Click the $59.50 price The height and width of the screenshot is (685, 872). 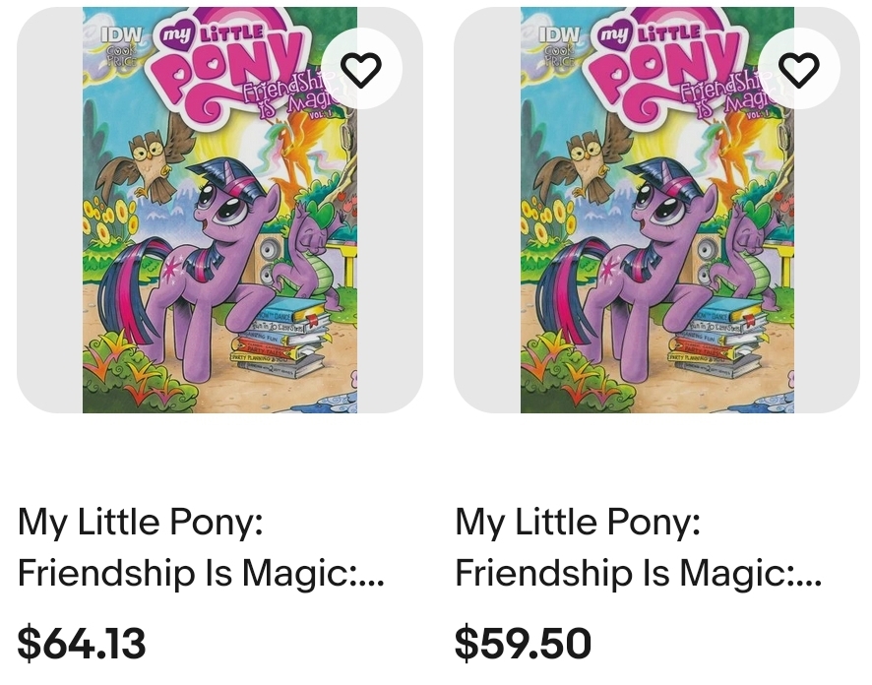523,644
